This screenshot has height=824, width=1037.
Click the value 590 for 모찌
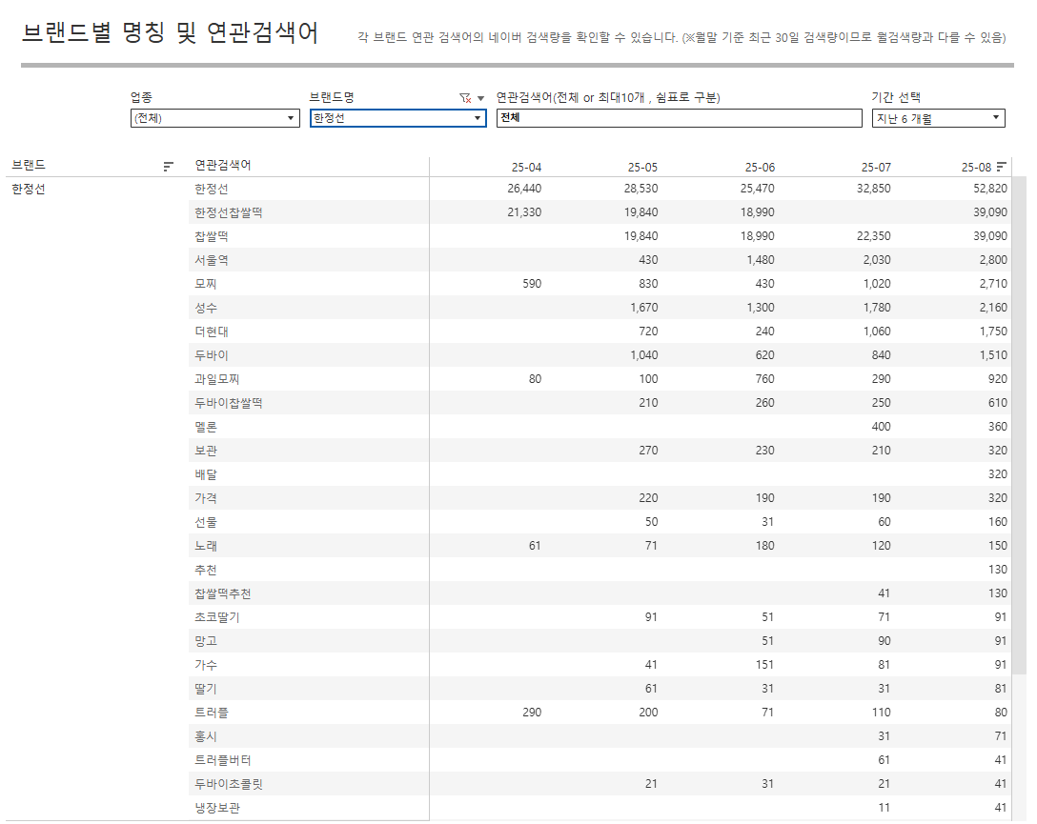tap(532, 284)
